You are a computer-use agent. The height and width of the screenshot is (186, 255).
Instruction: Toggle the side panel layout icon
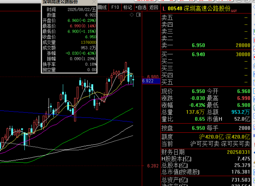point(139,15)
